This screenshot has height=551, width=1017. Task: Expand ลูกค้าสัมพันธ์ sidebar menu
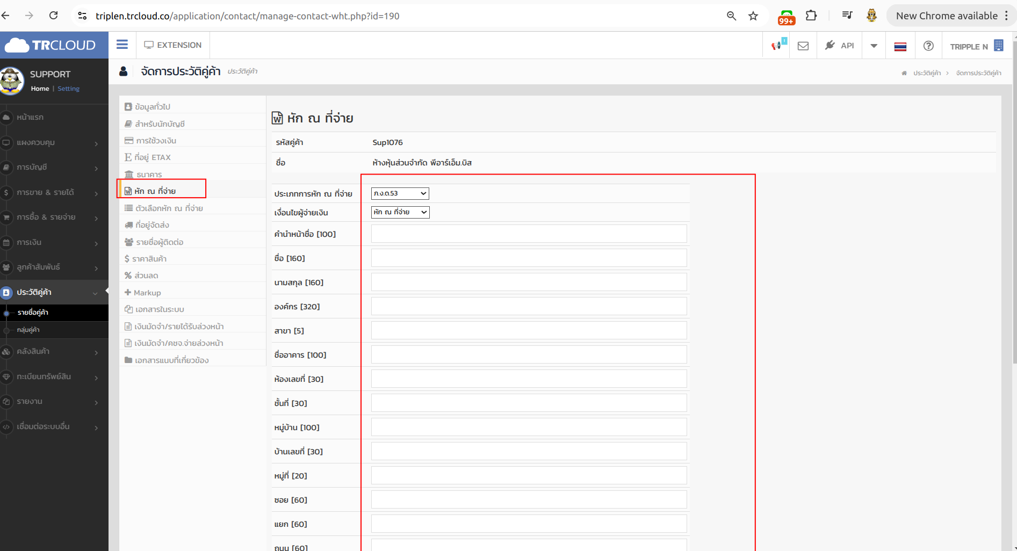click(x=54, y=267)
